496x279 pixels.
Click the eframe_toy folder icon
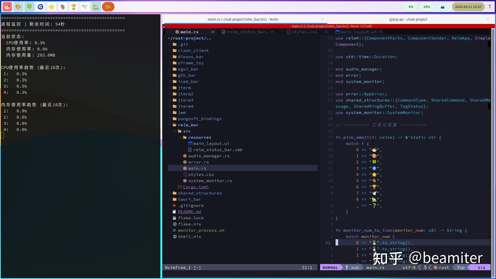[x=175, y=63]
